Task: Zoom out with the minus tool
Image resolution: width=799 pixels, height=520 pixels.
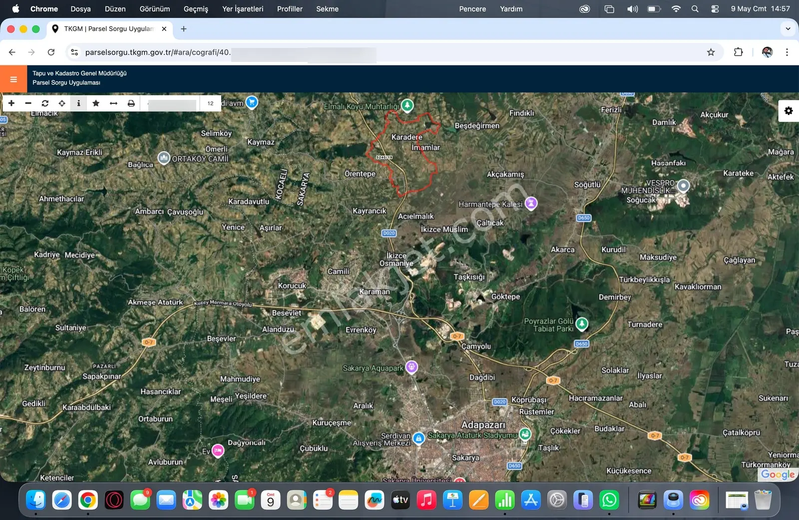Action: (x=28, y=103)
